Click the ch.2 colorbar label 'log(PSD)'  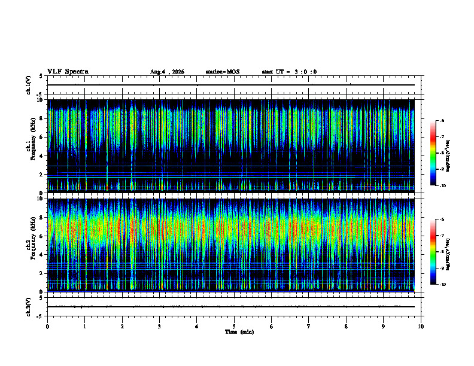pyautogui.click(x=448, y=254)
